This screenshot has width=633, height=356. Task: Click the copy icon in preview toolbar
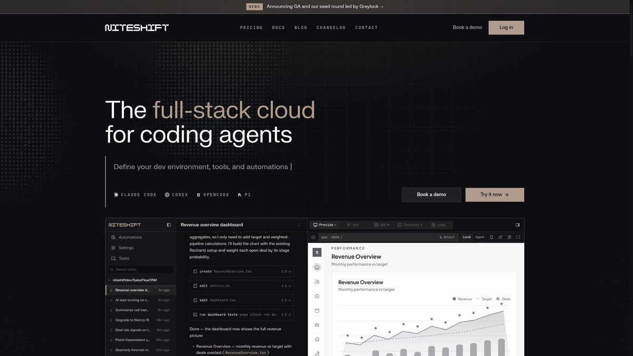coord(509,237)
